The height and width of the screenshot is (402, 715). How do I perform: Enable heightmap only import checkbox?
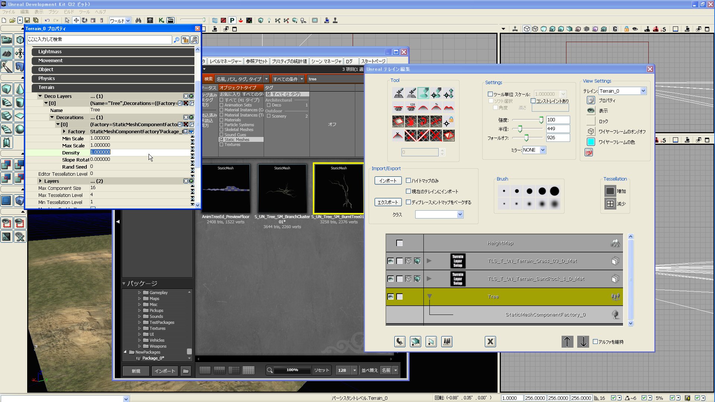pyautogui.click(x=408, y=181)
